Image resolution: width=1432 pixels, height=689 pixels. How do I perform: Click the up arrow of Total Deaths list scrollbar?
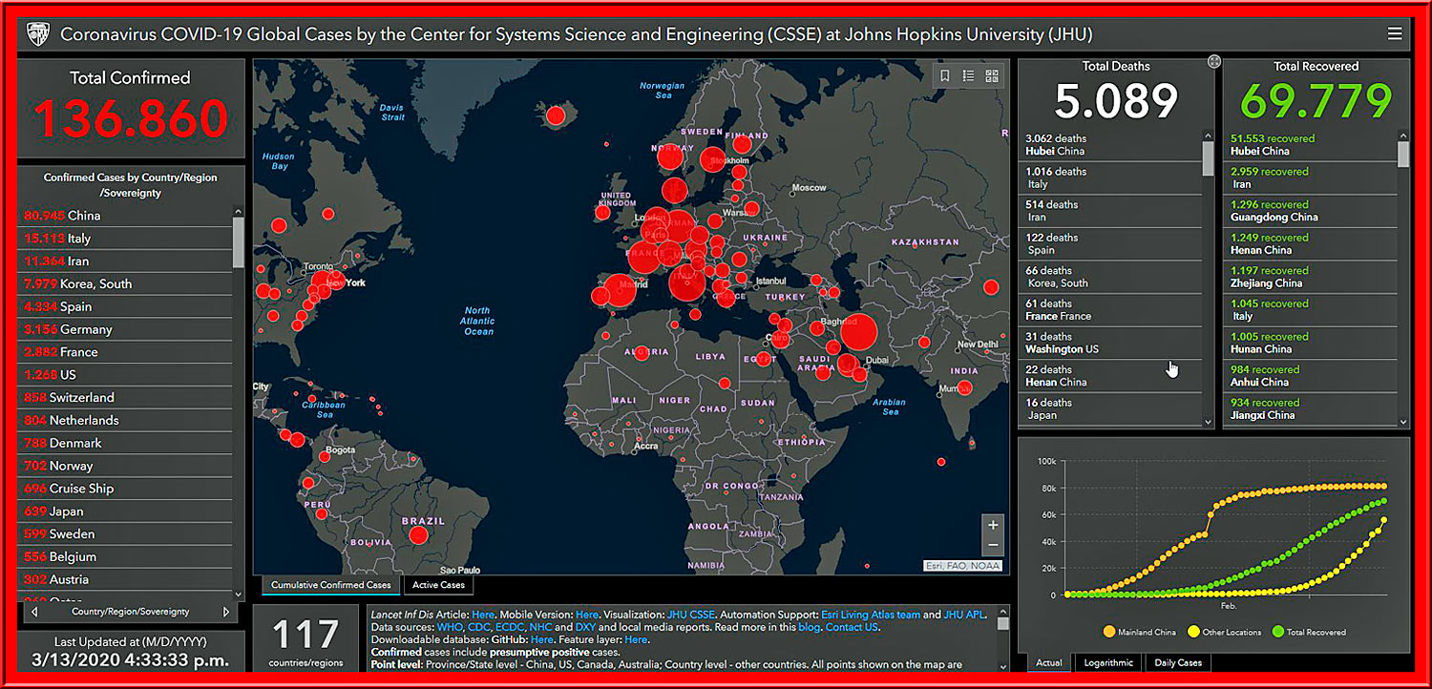click(x=1208, y=137)
